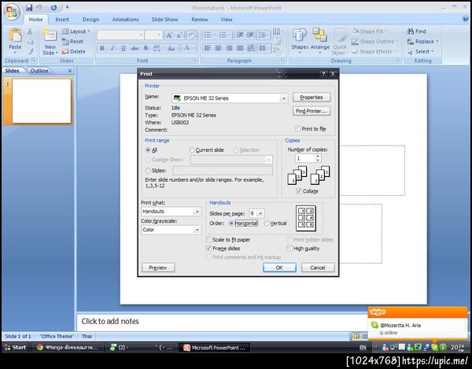Open the font name combo box
The width and height of the screenshot is (472, 369).
[120, 35]
